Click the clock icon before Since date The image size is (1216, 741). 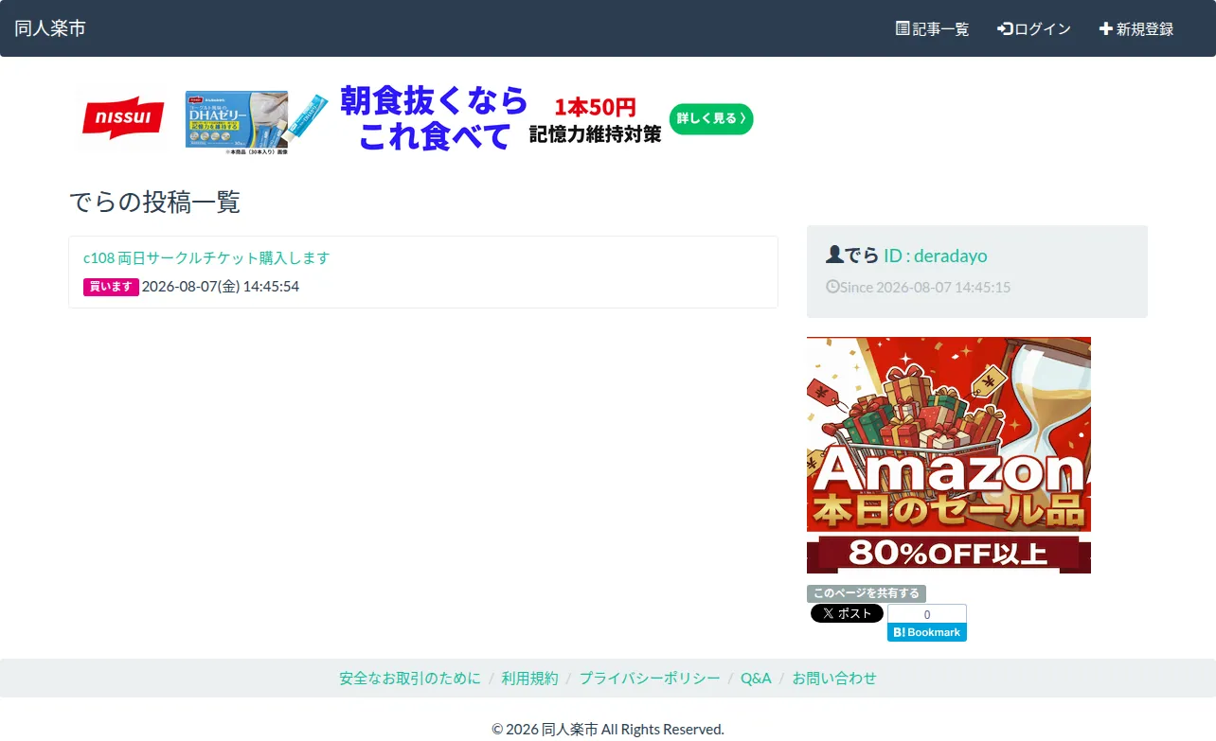(832, 286)
